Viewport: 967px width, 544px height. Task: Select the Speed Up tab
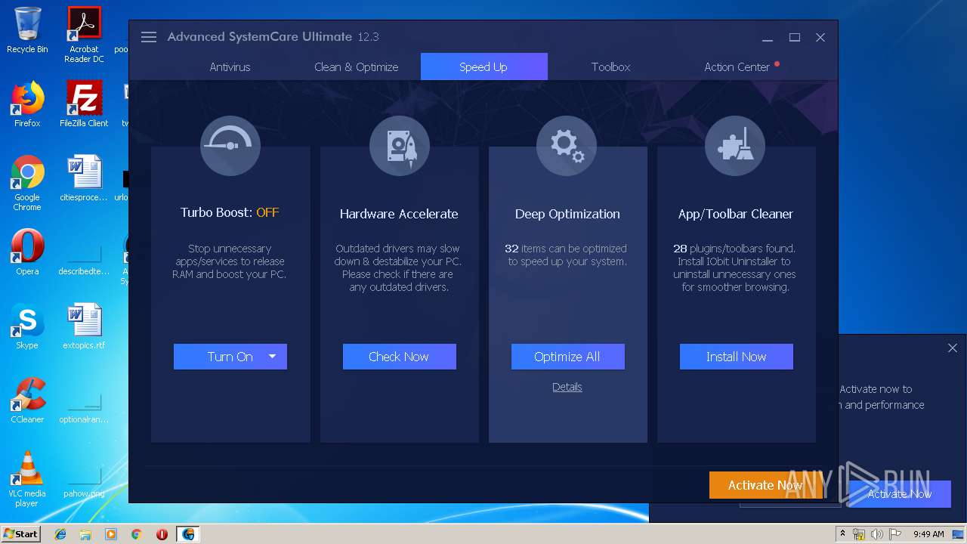[x=483, y=66]
